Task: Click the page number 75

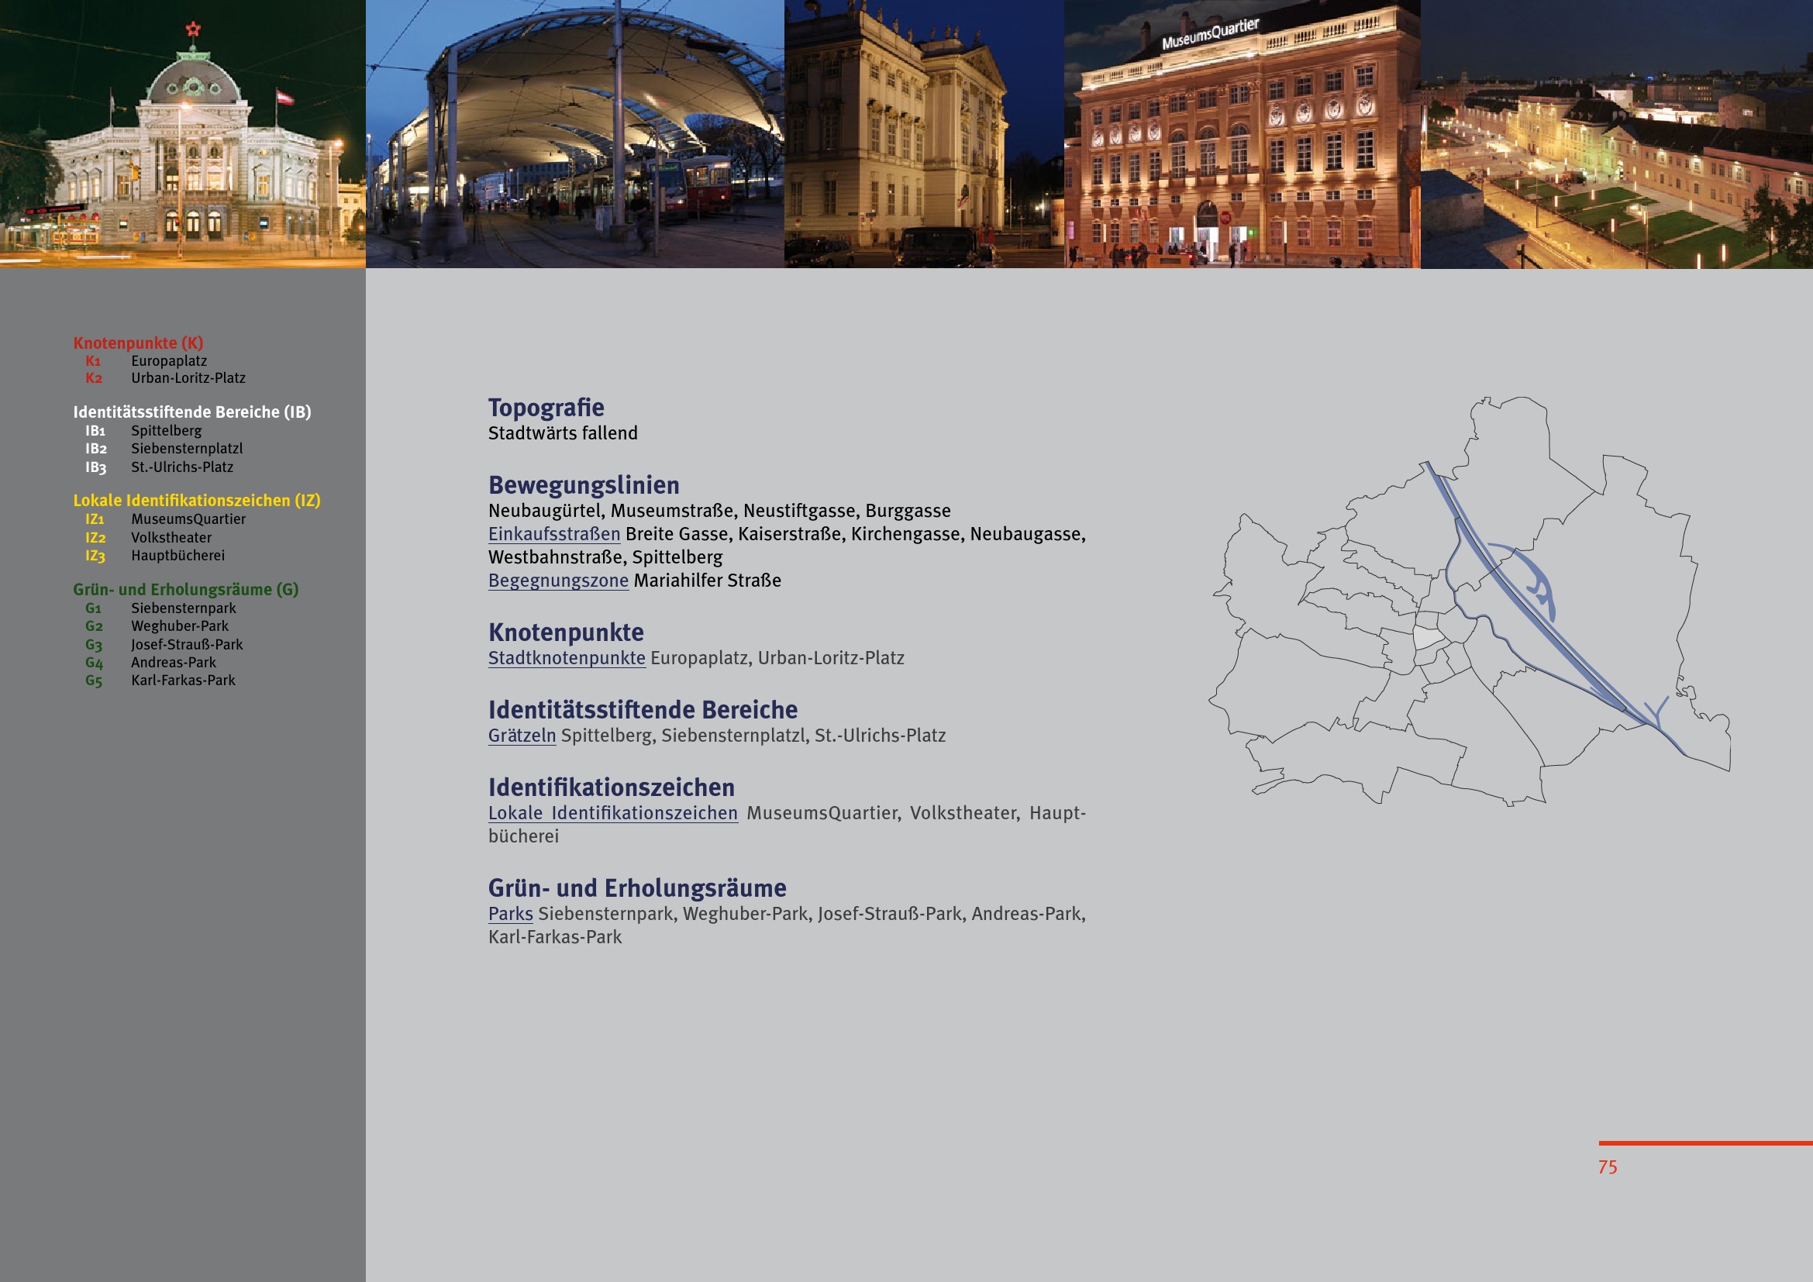Action: click(1607, 1167)
